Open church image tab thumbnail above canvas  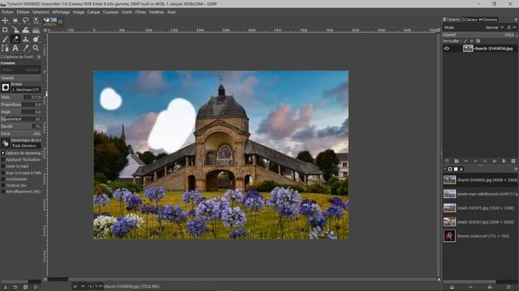pyautogui.click(x=50, y=22)
